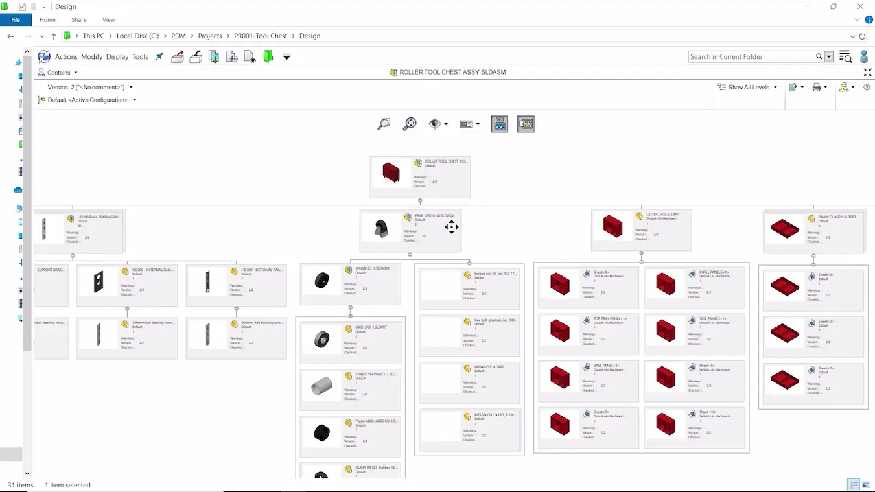Toggle the second preview pane button

(526, 123)
